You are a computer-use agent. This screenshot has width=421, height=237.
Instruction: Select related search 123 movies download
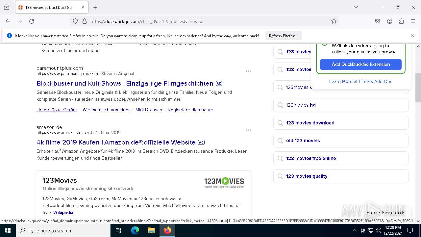point(341,123)
